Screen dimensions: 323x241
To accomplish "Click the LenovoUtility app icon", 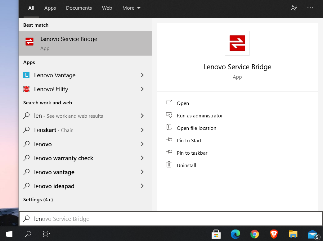I will [x=26, y=89].
